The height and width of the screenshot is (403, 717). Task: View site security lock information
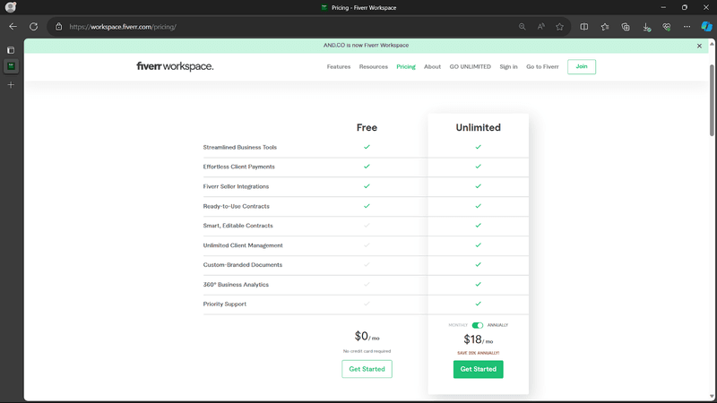tap(58, 27)
